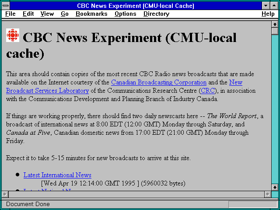This screenshot has height=210, width=280.
Task: Click the page heading 'CBC News Experiment'
Action: pyautogui.click(x=92, y=38)
